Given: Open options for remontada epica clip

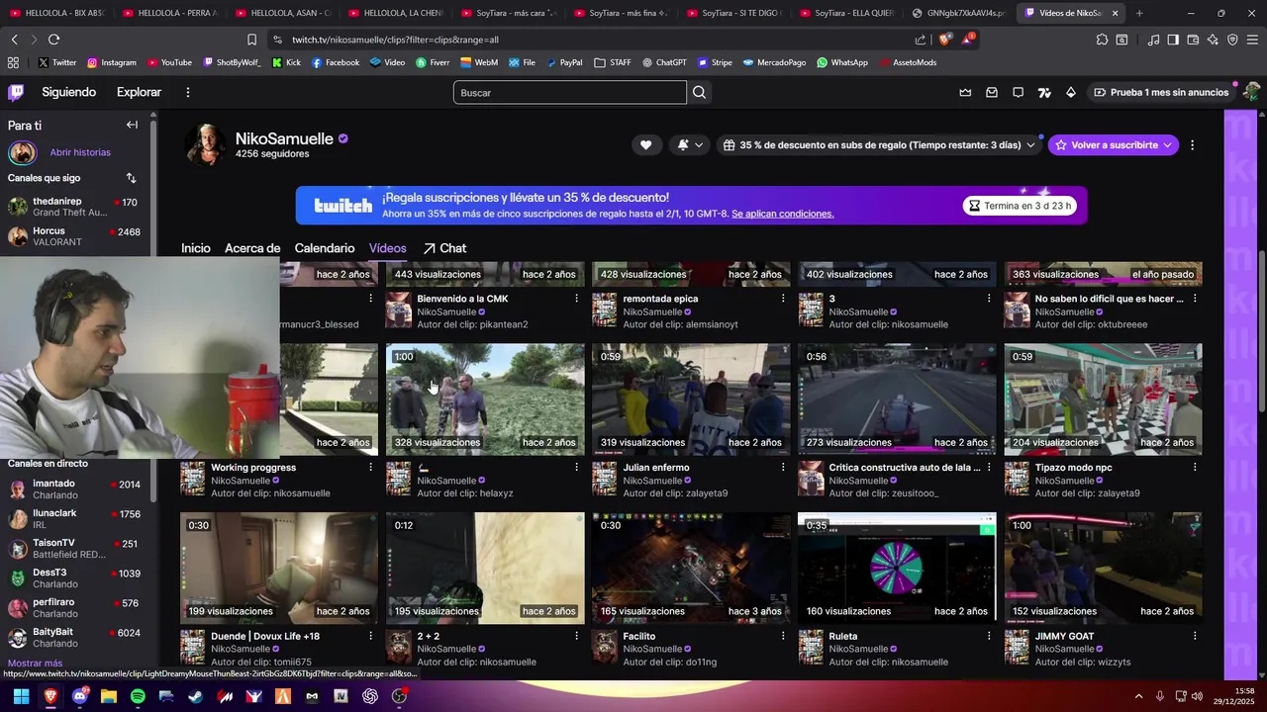Looking at the screenshot, I should (x=783, y=299).
